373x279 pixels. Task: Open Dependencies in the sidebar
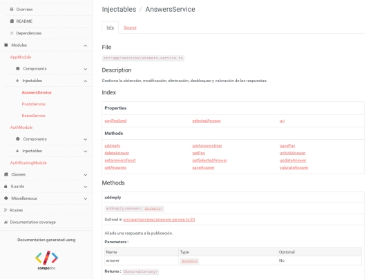pos(29,33)
